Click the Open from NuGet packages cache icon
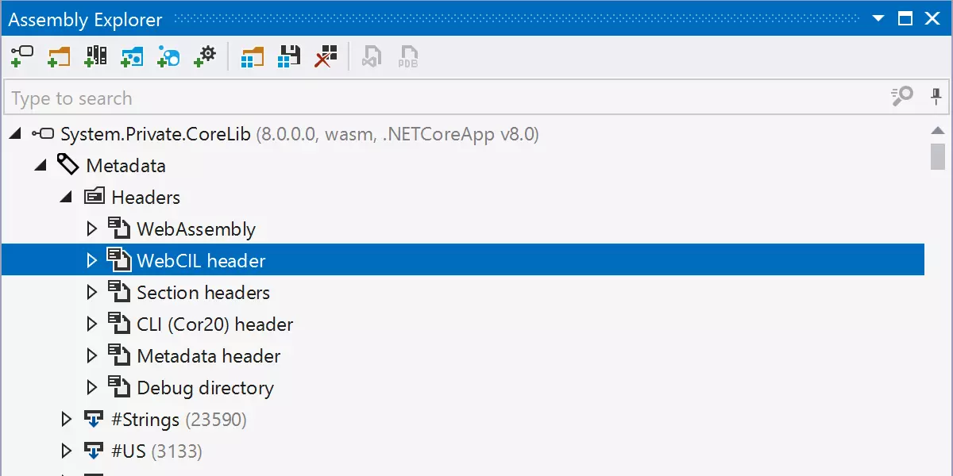This screenshot has width=953, height=476. tap(132, 56)
